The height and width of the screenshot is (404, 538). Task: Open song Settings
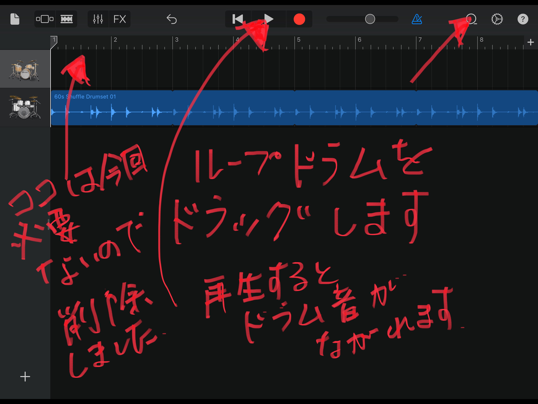497,19
